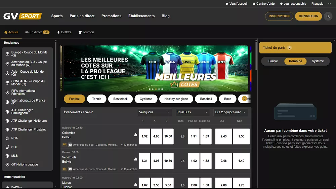Image resolution: width=336 pixels, height=189 pixels.
Task: Open the Vainqueur market dropdown
Action: pyautogui.click(x=154, y=112)
